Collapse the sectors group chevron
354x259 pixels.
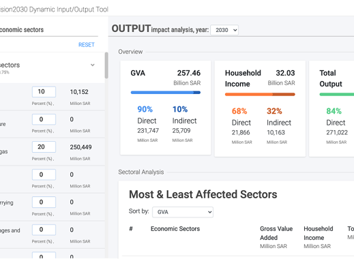(x=93, y=65)
